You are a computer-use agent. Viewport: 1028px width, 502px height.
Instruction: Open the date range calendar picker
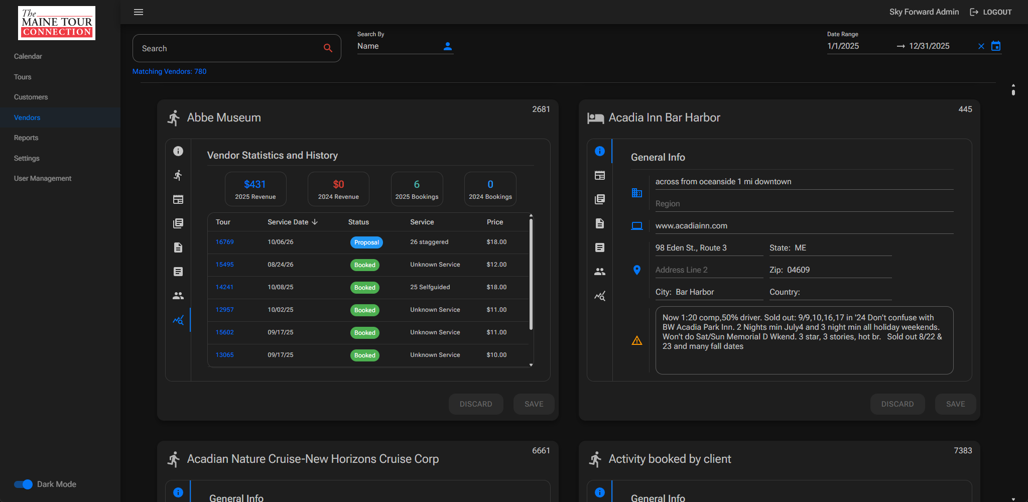tap(996, 46)
